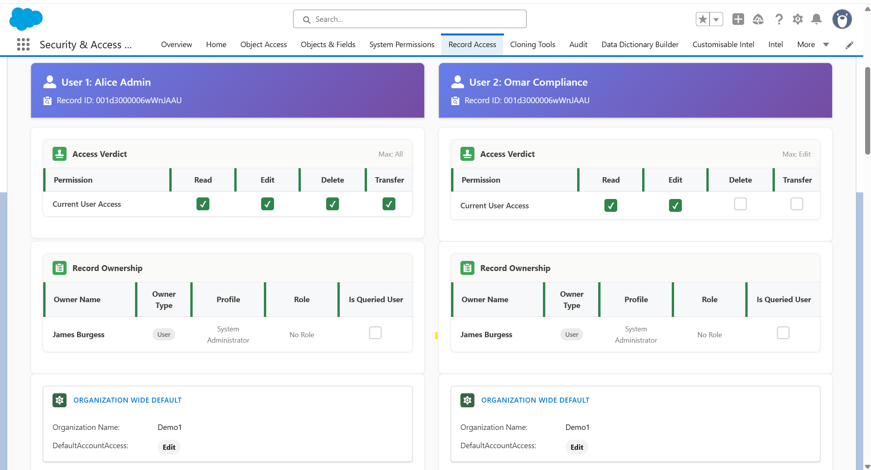Open the Trailhead guidance icon
The image size is (871, 470).
pyautogui.click(x=758, y=19)
